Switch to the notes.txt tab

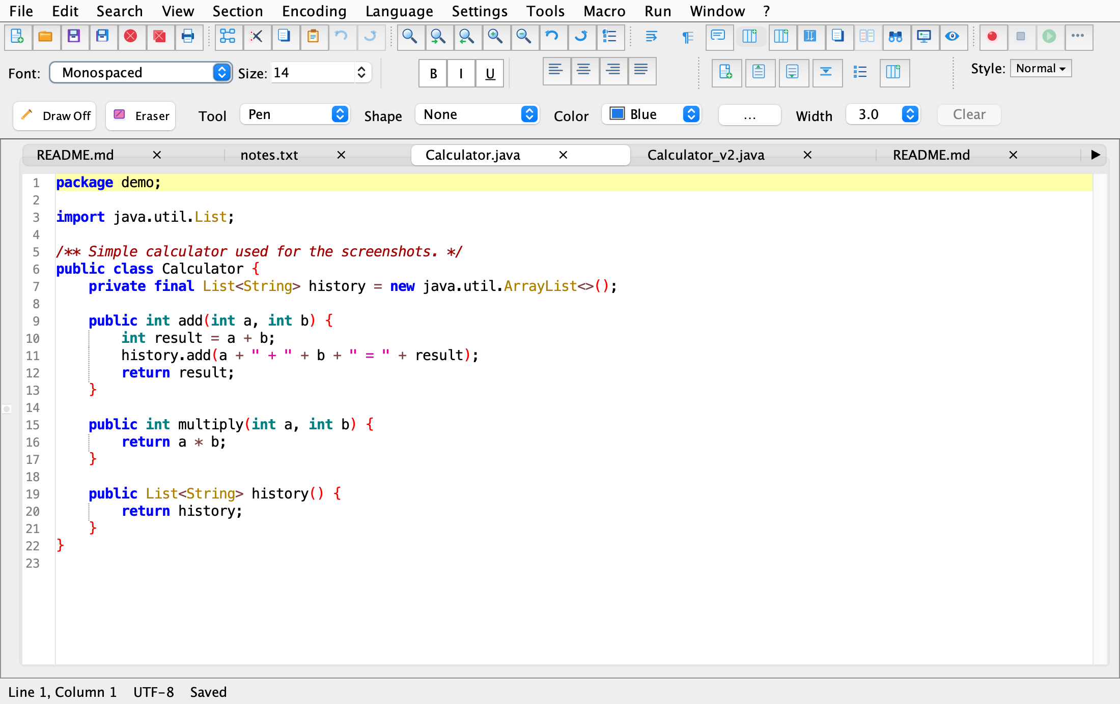(x=269, y=155)
